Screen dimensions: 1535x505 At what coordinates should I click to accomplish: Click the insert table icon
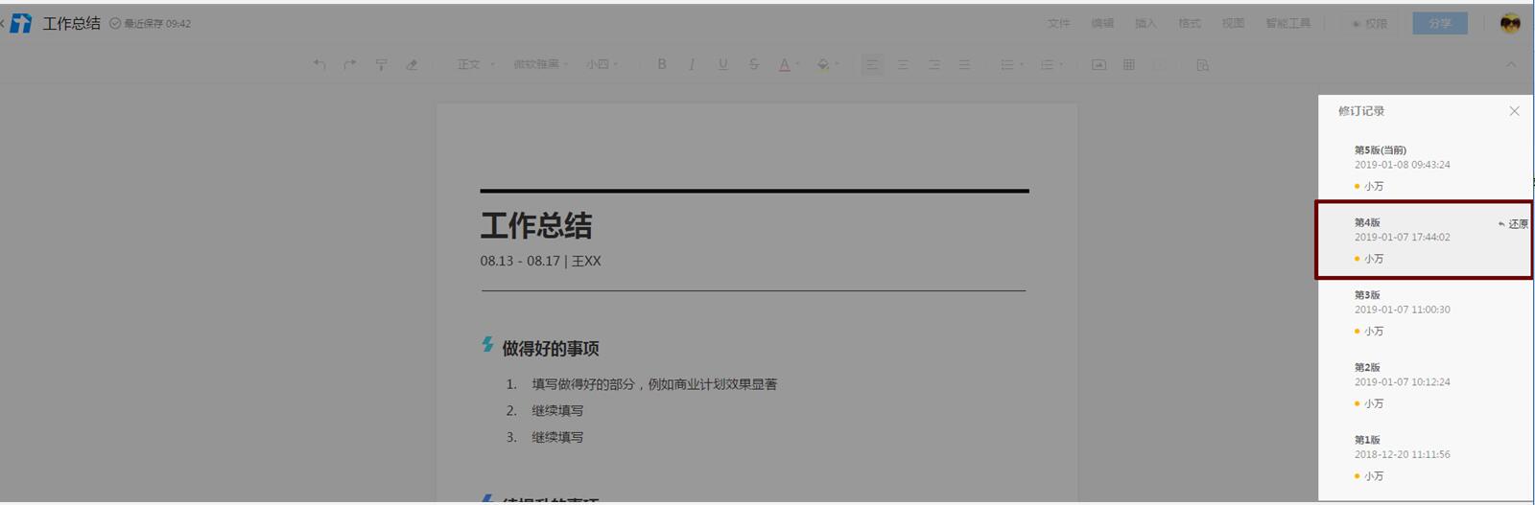1129,64
